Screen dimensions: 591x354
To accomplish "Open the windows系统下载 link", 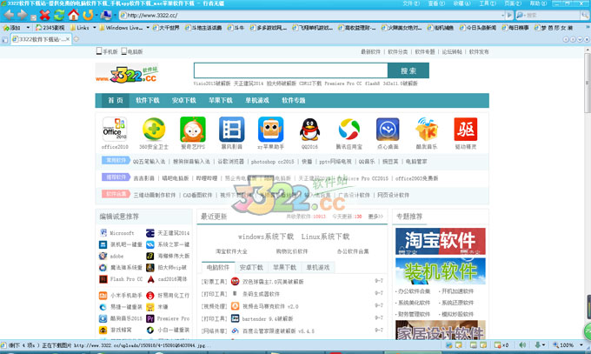I will point(266,237).
